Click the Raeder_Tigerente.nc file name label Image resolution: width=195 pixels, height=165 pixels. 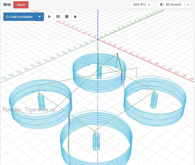[x=29, y=110]
